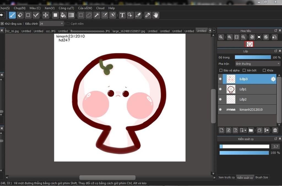Screen dimensions: 282x186
Task: Zoom in using the navigator magnifier
Action: point(229,37)
